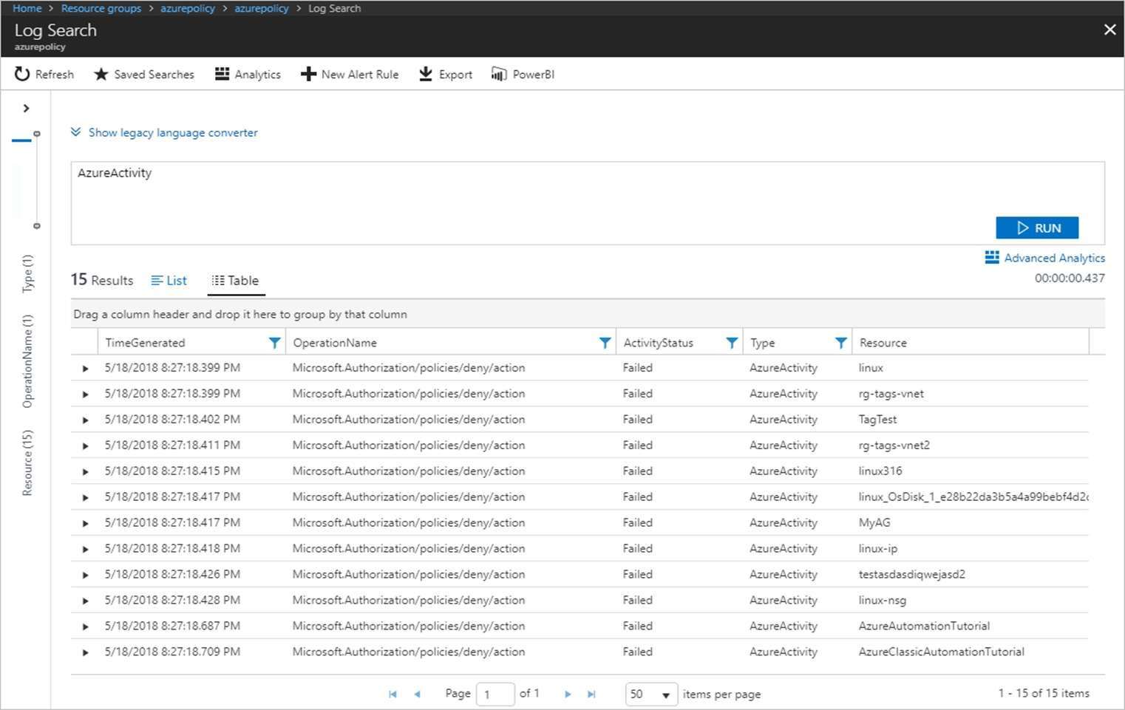The image size is (1125, 710).
Task: Run the AzureActivity query
Action: [x=1036, y=228]
